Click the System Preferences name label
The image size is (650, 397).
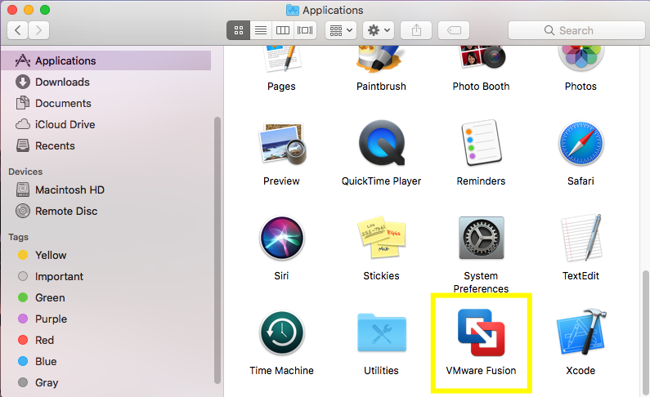click(x=481, y=282)
